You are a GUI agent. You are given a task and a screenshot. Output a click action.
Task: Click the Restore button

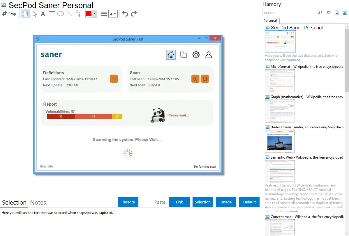(x=128, y=202)
